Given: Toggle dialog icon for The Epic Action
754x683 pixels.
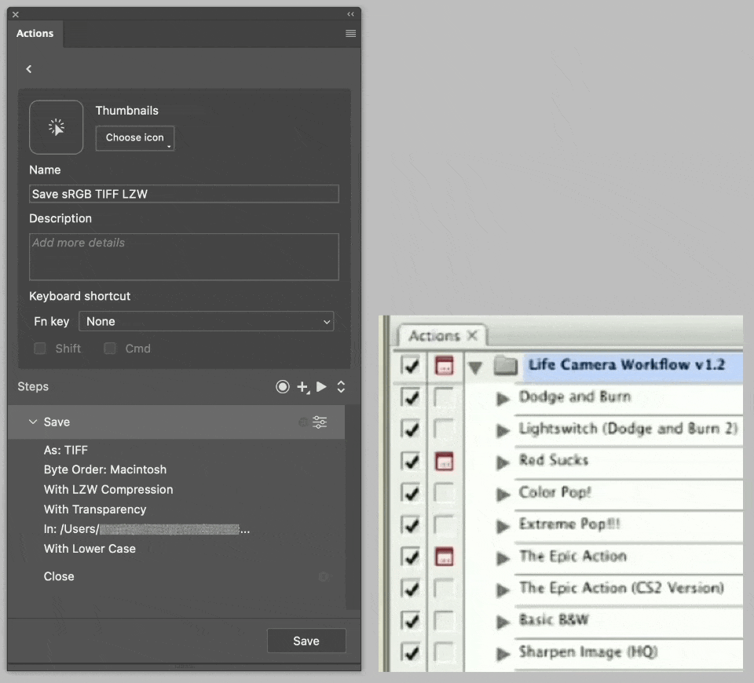Looking at the screenshot, I should click(444, 557).
